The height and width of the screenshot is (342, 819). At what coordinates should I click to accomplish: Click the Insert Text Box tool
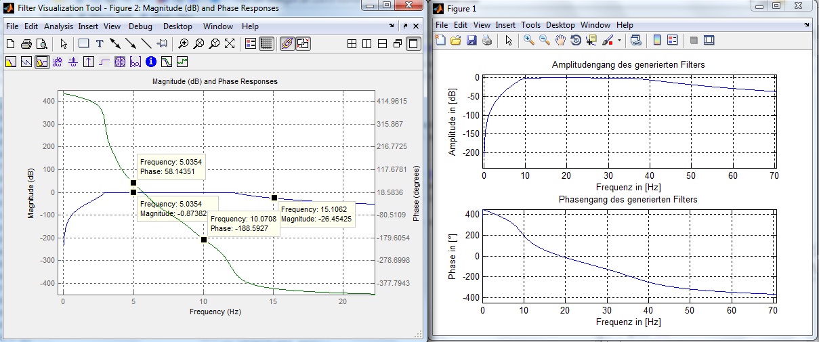pos(100,44)
